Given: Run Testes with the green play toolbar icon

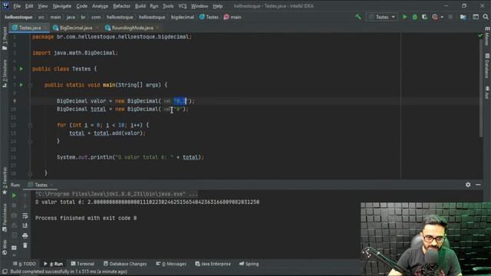Looking at the screenshot, I should [404, 17].
